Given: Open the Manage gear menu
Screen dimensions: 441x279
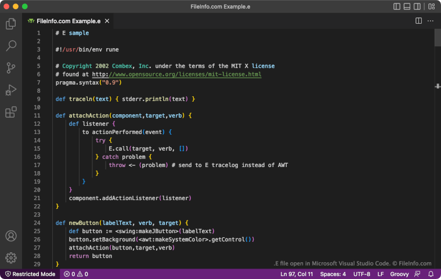Looking at the screenshot, I should tap(10, 258).
